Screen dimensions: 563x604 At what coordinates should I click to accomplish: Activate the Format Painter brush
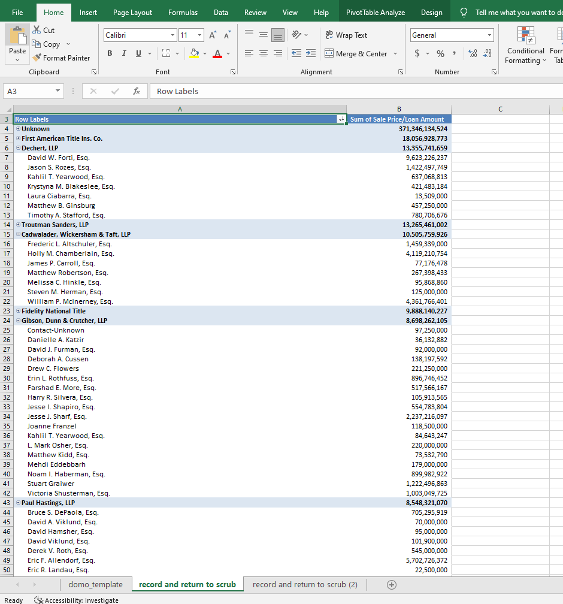click(37, 58)
